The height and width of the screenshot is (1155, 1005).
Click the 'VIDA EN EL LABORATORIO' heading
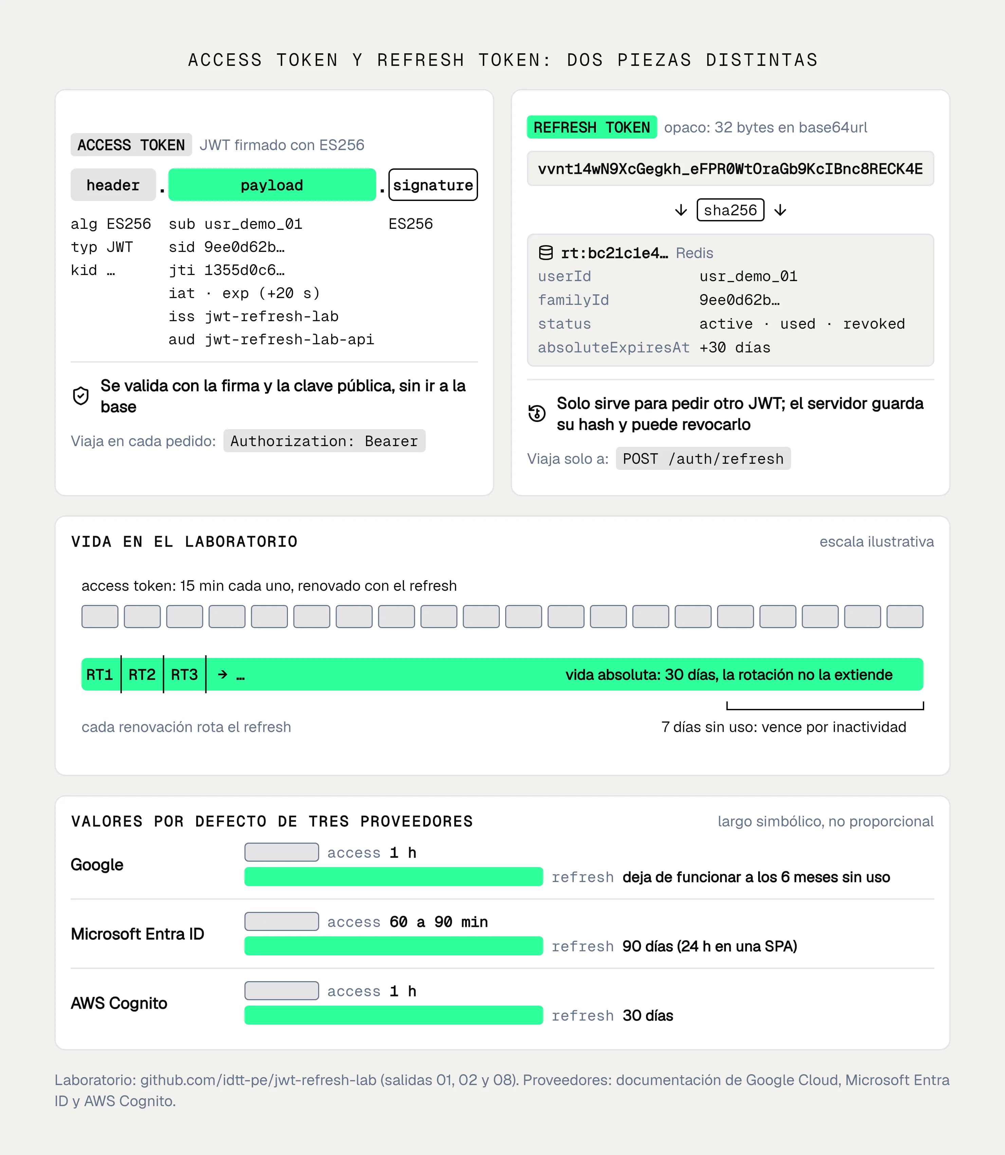[x=184, y=542]
